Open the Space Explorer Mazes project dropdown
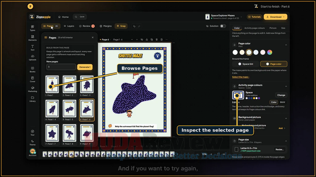316x177 pixels. point(224,17)
